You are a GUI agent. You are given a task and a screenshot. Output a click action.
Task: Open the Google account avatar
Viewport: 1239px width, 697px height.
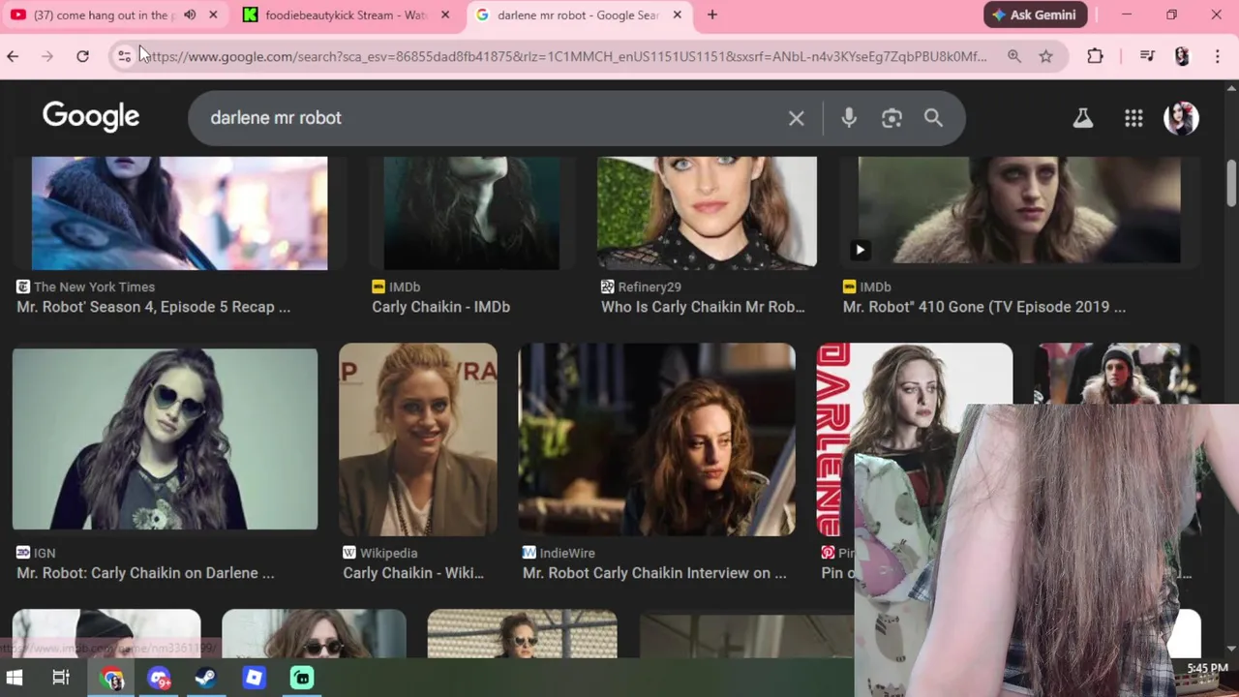(1181, 118)
